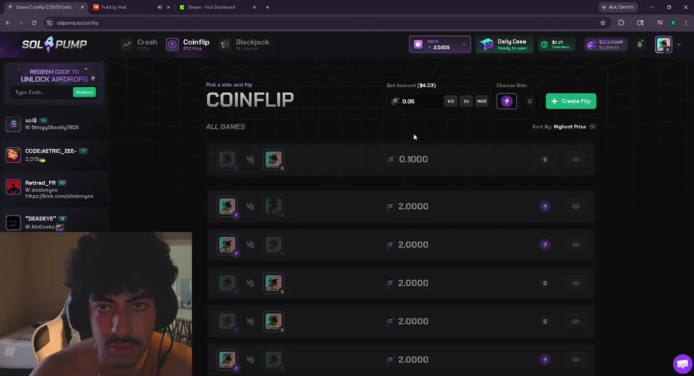
Task: Open the support chat bubble
Action: 682,364
